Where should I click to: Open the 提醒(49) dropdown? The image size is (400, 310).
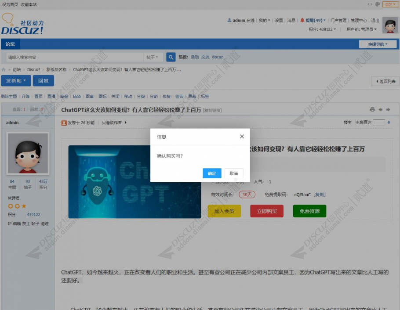(316, 20)
